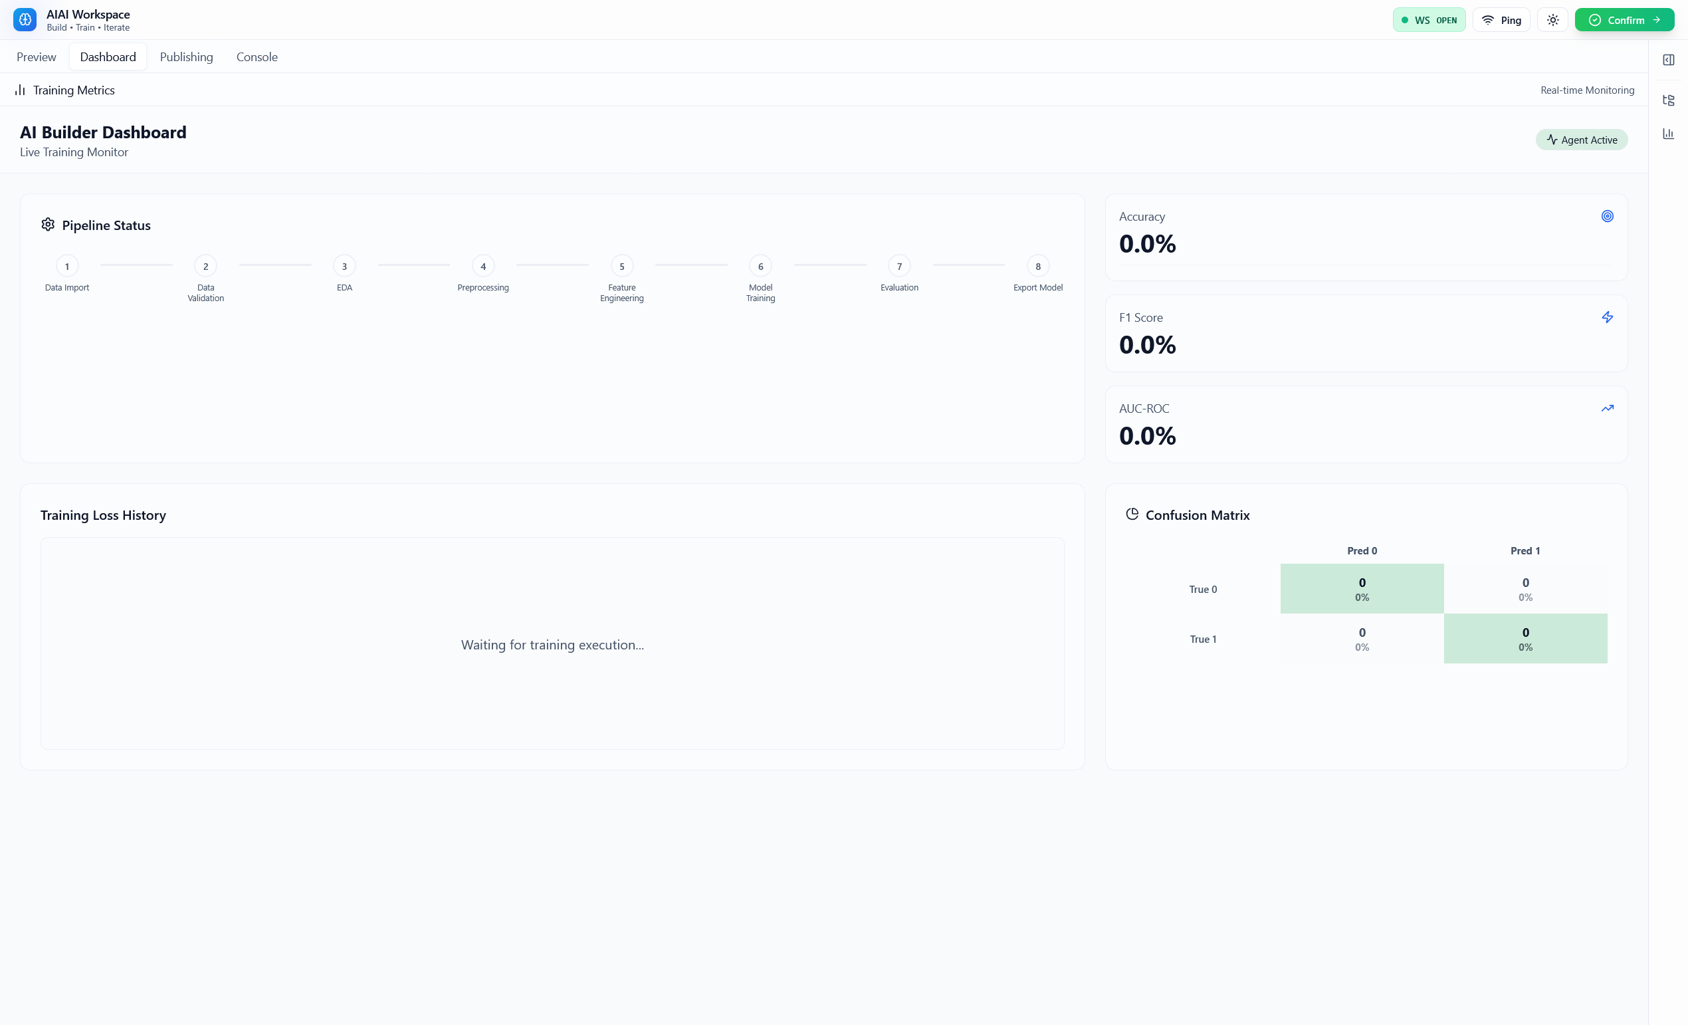
Task: Click the True 0 / Pred 0 matrix cell
Action: 1361,588
